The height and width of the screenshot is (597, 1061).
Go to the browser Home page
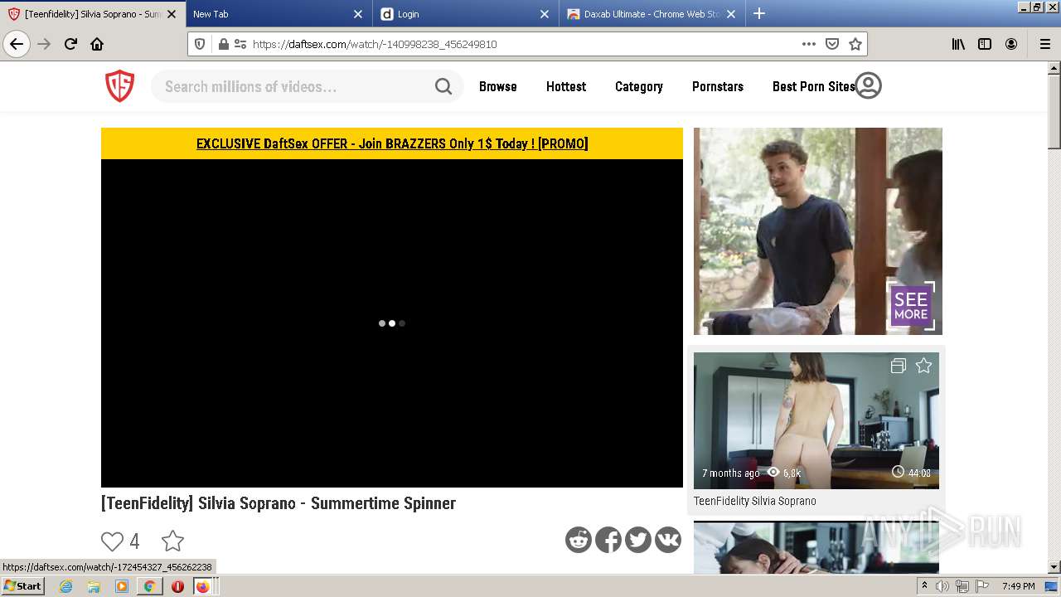(97, 44)
